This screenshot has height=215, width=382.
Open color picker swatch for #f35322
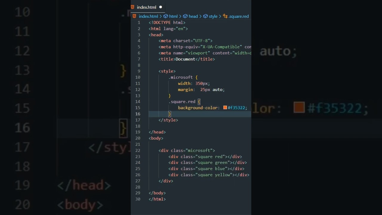pyautogui.click(x=225, y=108)
